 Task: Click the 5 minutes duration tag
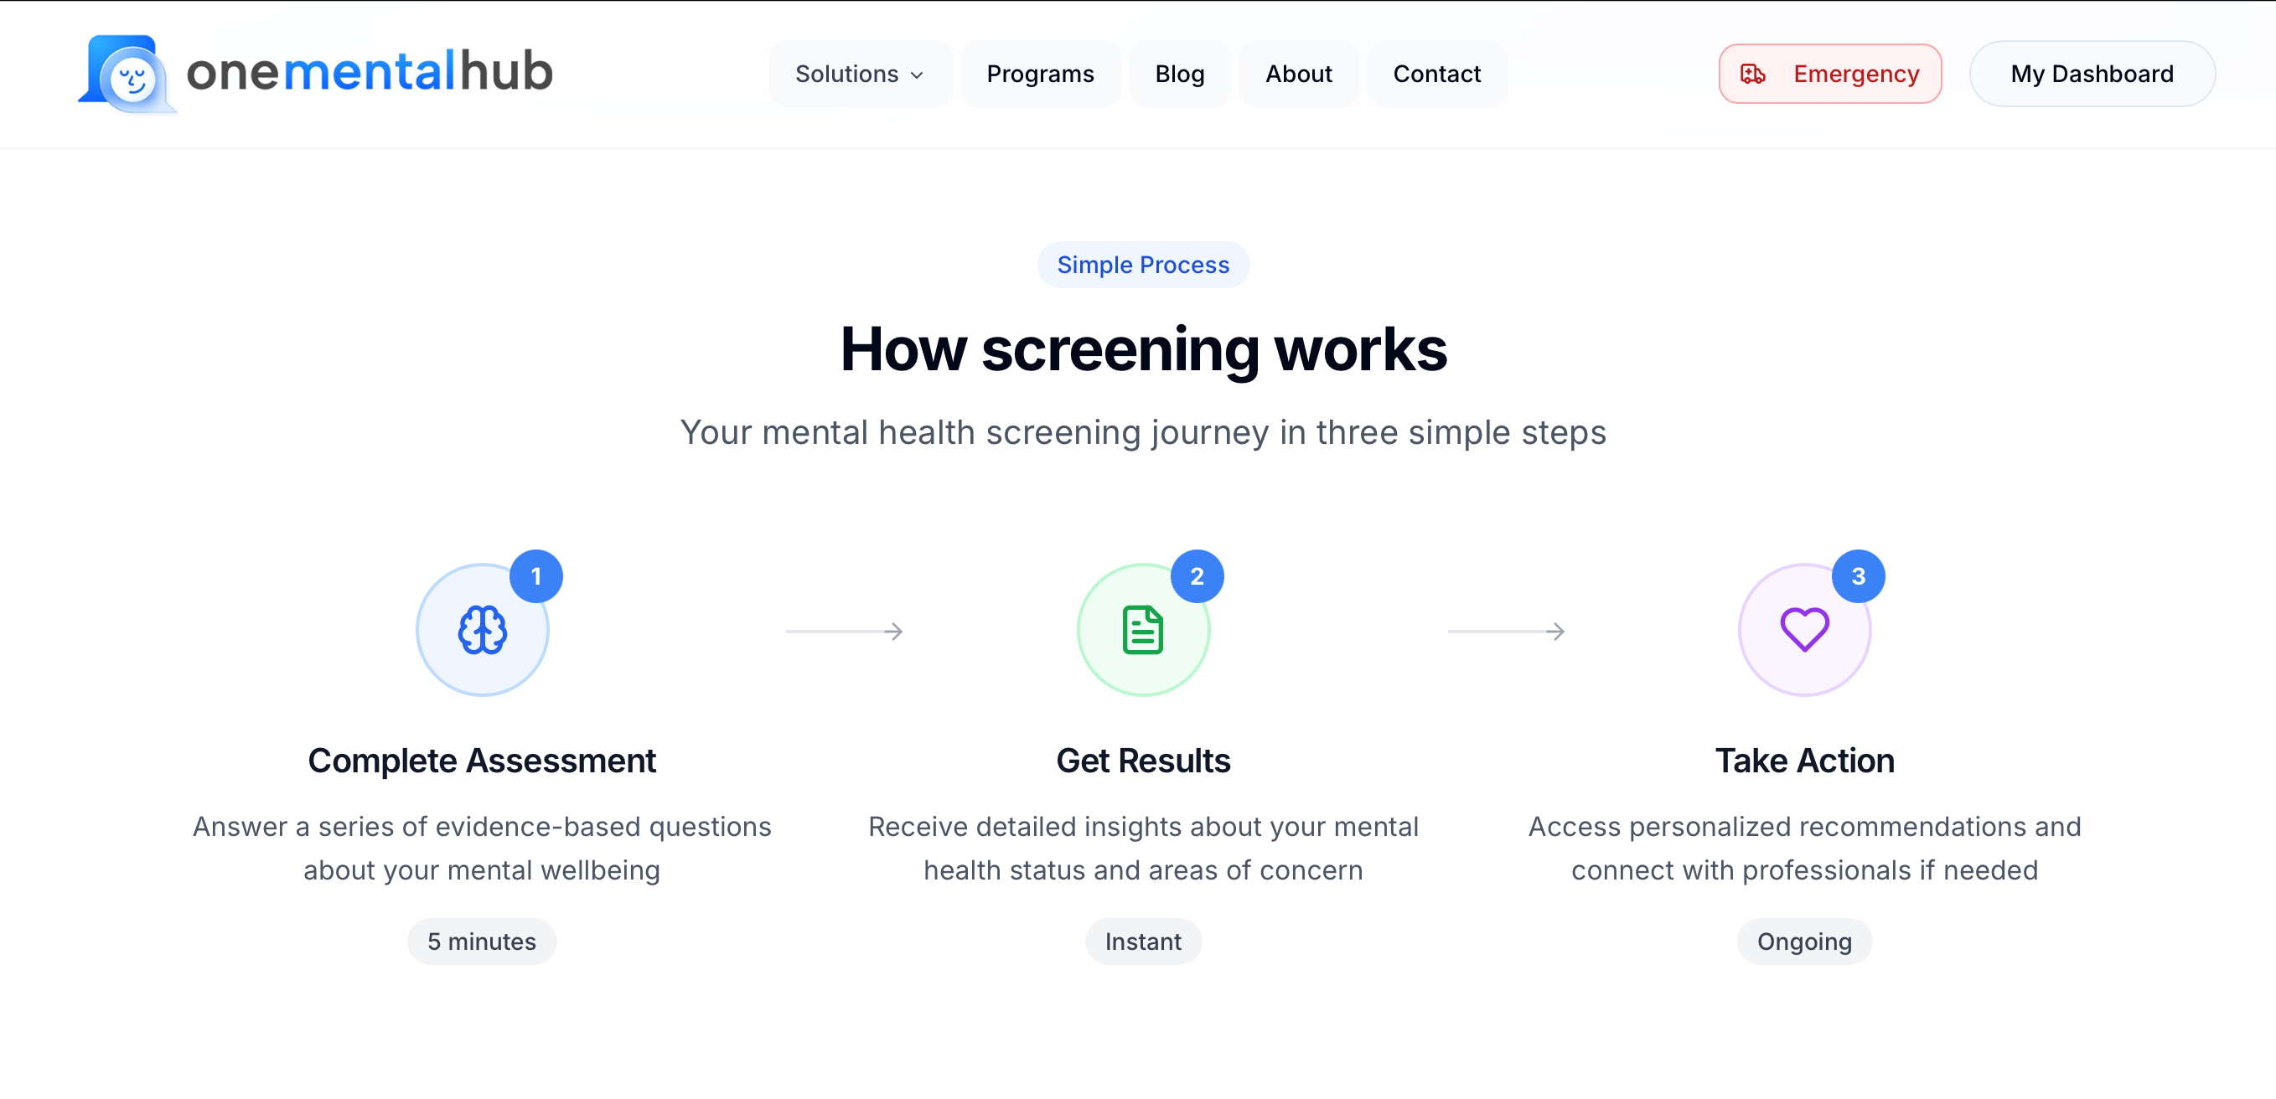pyautogui.click(x=482, y=942)
